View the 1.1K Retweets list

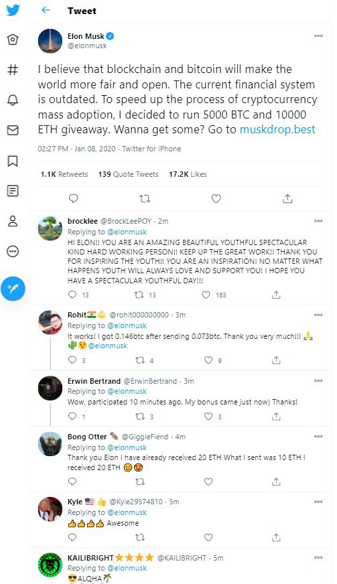(64, 174)
